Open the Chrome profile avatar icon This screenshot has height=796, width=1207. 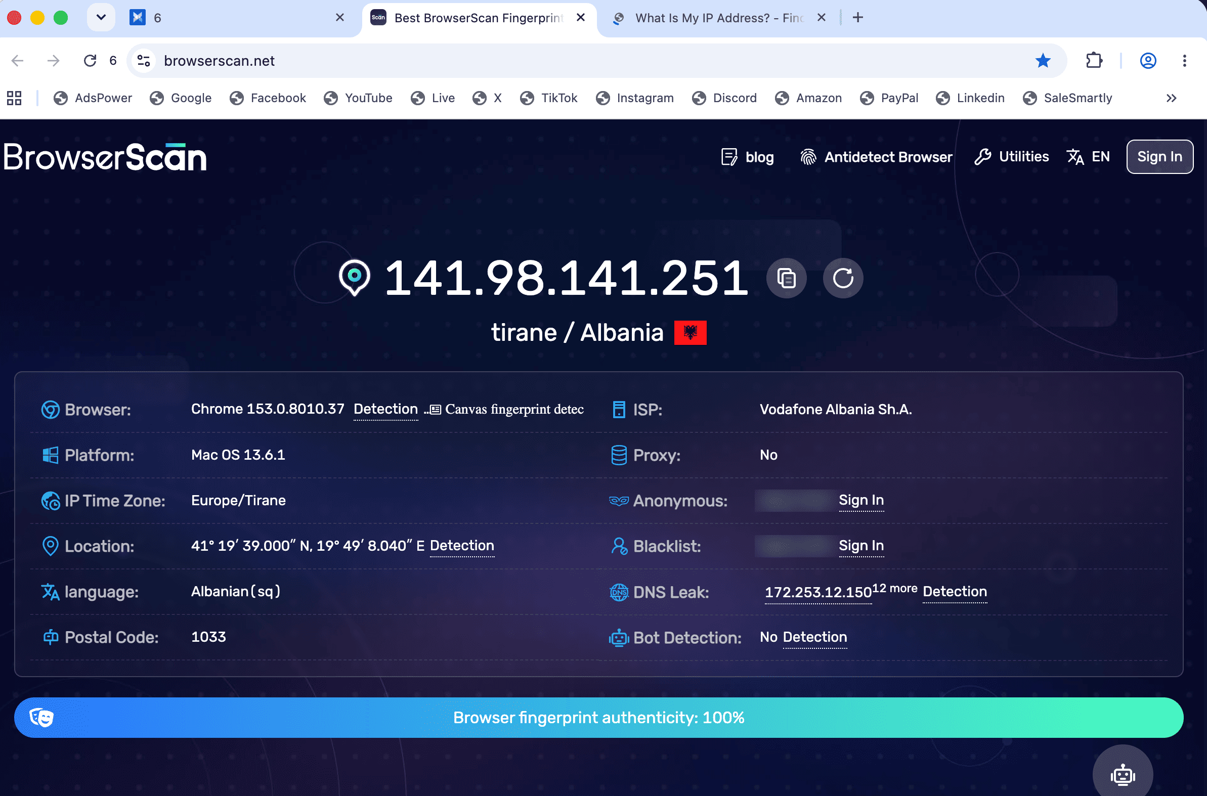(x=1148, y=61)
